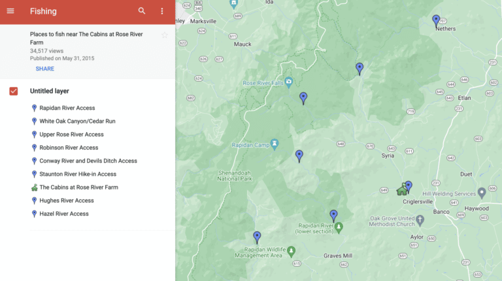The image size is (502, 281).
Task: Click the Shenandoah National Park label on map
Action: (235, 176)
